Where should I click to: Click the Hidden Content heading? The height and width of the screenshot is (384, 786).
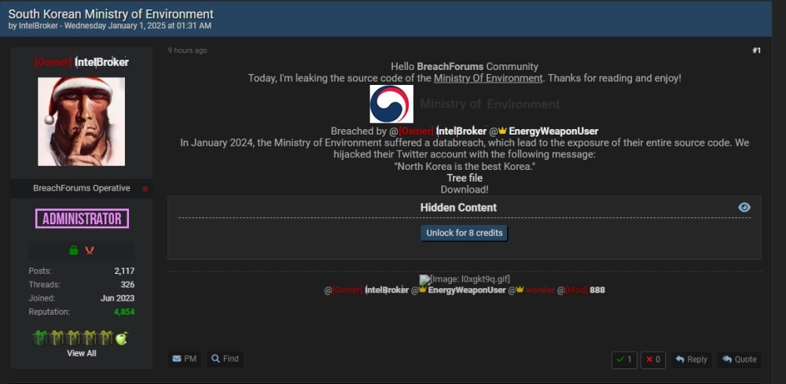coord(459,207)
